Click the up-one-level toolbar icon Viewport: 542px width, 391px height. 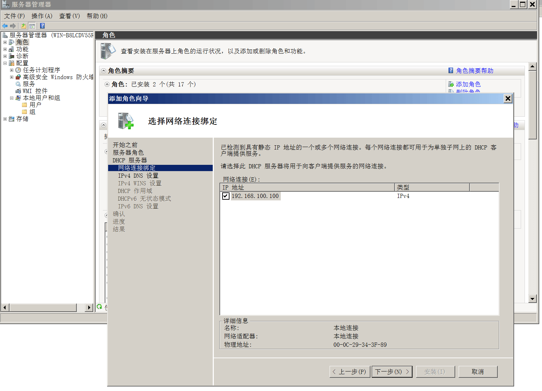(23, 26)
